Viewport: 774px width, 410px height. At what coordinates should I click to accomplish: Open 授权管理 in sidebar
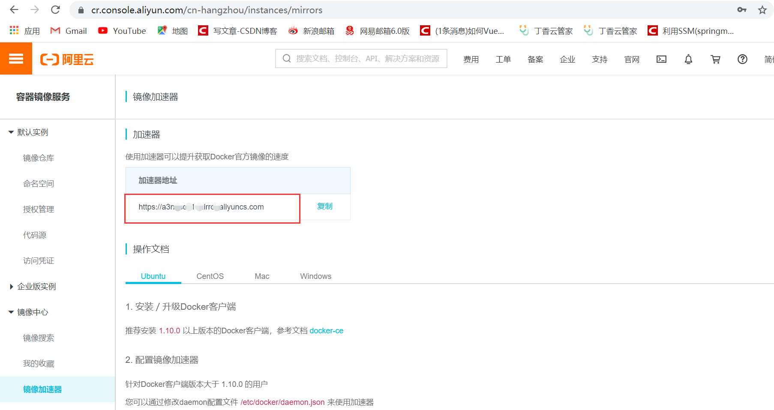pyautogui.click(x=39, y=209)
